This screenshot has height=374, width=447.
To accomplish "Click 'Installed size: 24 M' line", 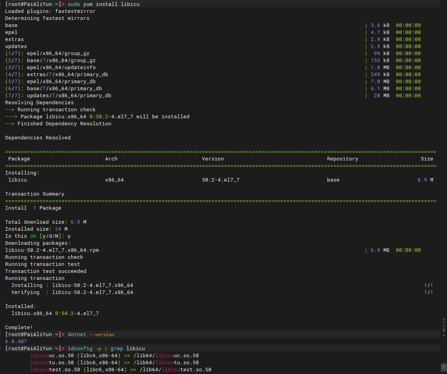I will 36,229.
